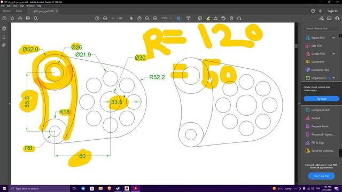This screenshot has width=342, height=192.
Task: Open the Window menu
Action: 30,6
